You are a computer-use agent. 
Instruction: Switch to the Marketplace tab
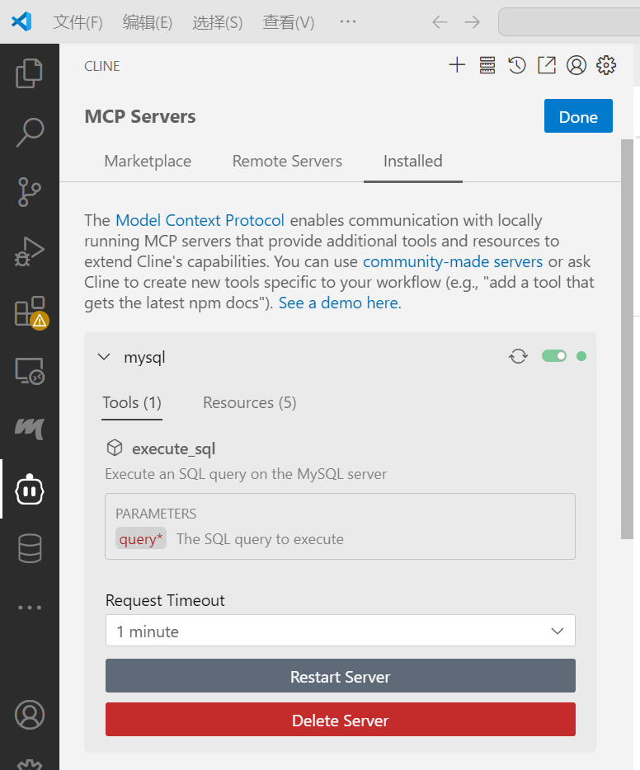click(x=148, y=161)
